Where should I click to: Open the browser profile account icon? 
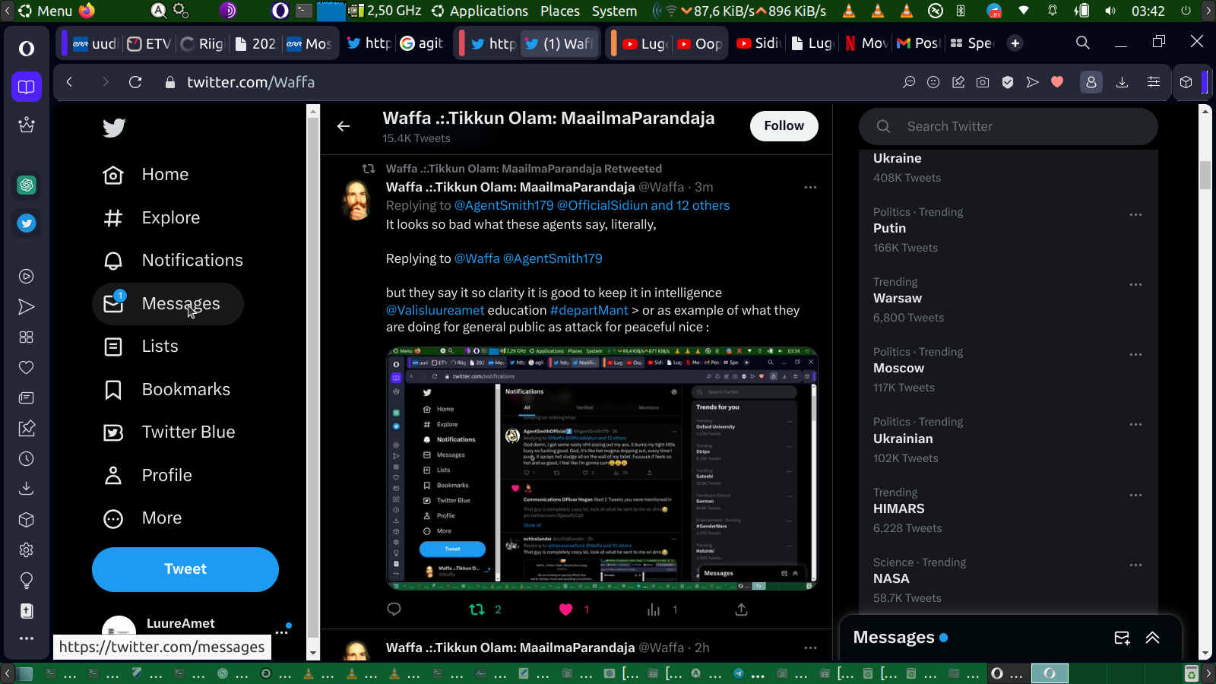pyautogui.click(x=1091, y=82)
